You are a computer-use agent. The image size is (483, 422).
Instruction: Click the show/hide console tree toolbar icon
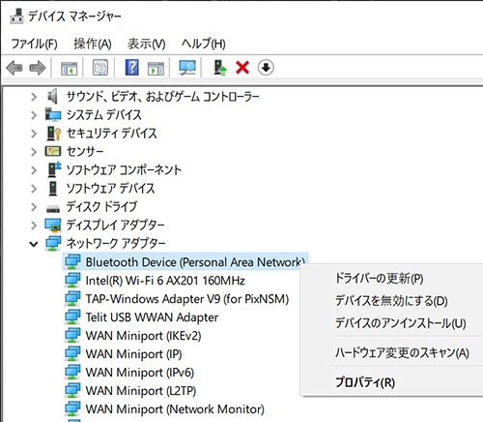point(69,68)
